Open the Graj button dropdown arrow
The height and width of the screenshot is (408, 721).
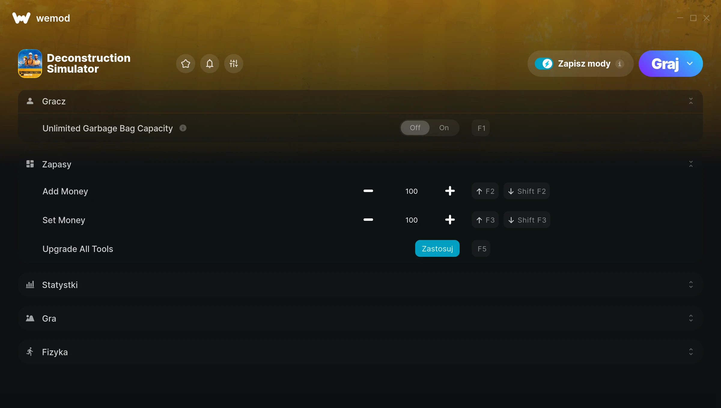[x=690, y=64]
